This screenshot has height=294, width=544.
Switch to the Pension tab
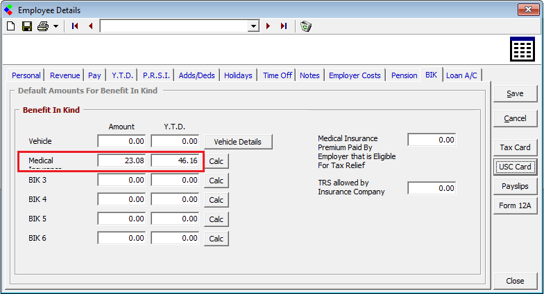tap(404, 75)
